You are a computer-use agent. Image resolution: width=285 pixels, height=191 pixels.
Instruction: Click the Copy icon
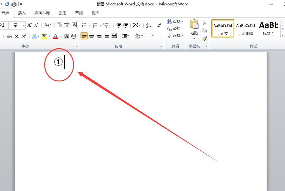pos(204,30)
